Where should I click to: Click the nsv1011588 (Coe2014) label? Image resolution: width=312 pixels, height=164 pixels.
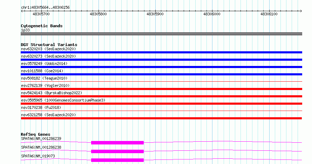(x=42, y=71)
